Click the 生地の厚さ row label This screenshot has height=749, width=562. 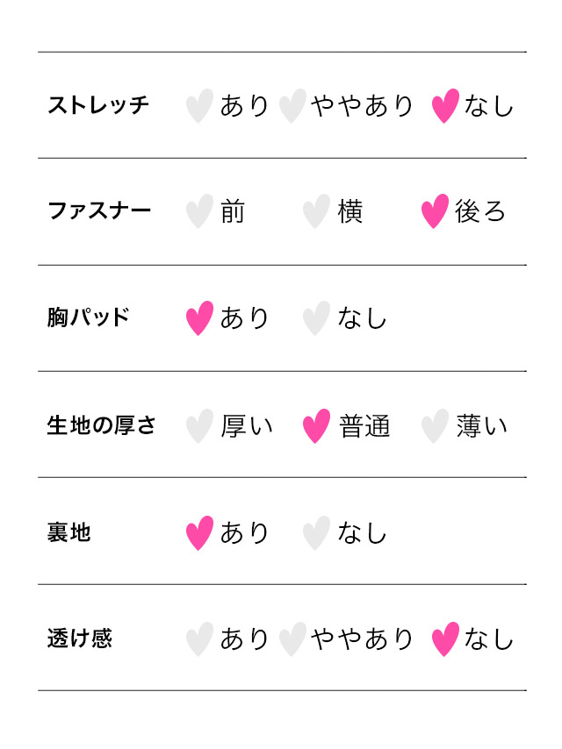point(101,425)
